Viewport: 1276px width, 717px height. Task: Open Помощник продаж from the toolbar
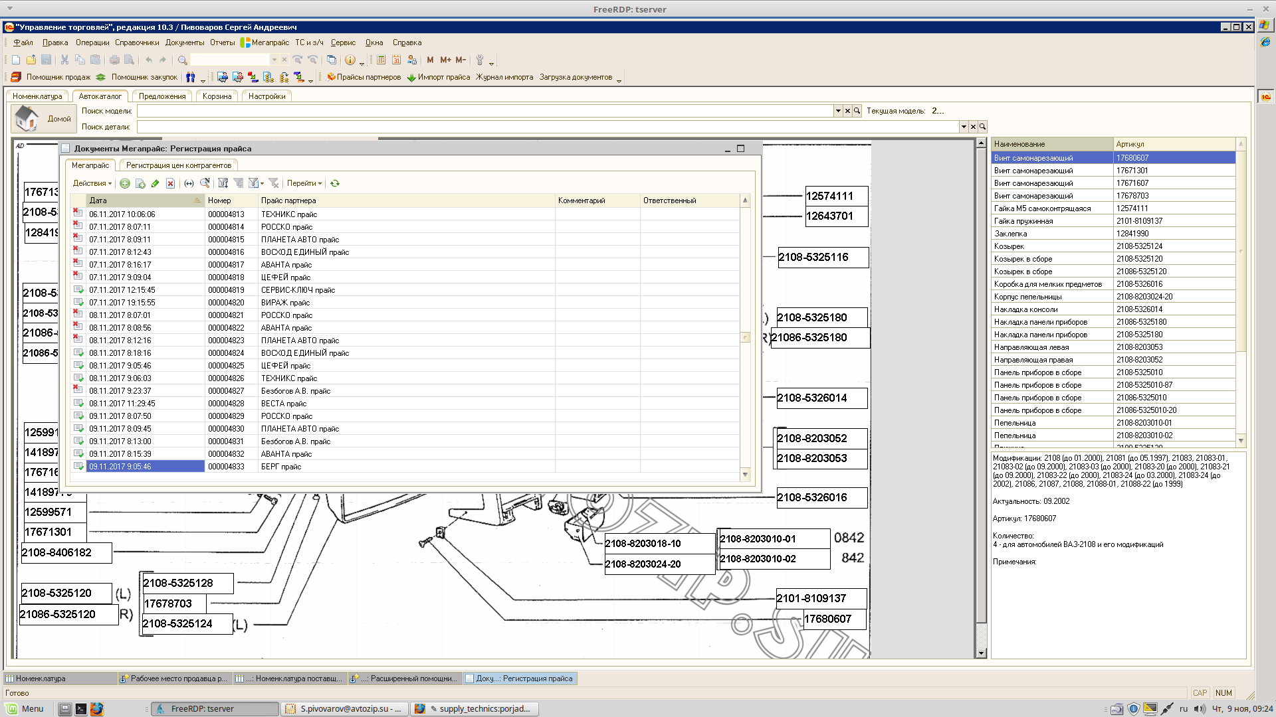[51, 77]
